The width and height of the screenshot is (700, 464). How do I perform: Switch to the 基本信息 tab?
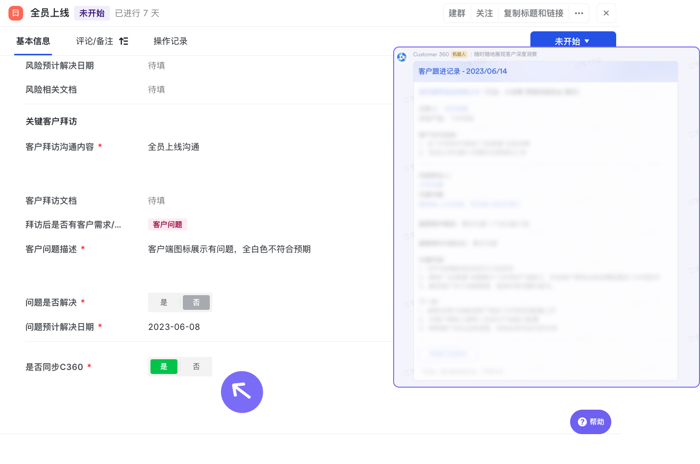[33, 41]
